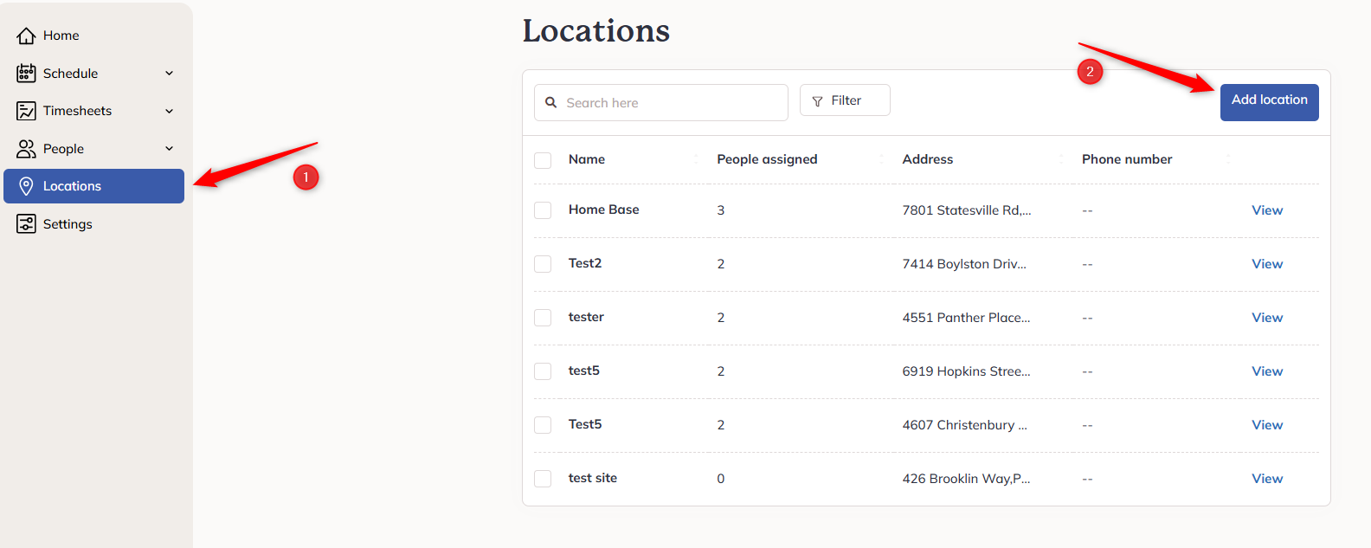The height and width of the screenshot is (548, 1371).
Task: Click the People group icon
Action: pyautogui.click(x=26, y=149)
